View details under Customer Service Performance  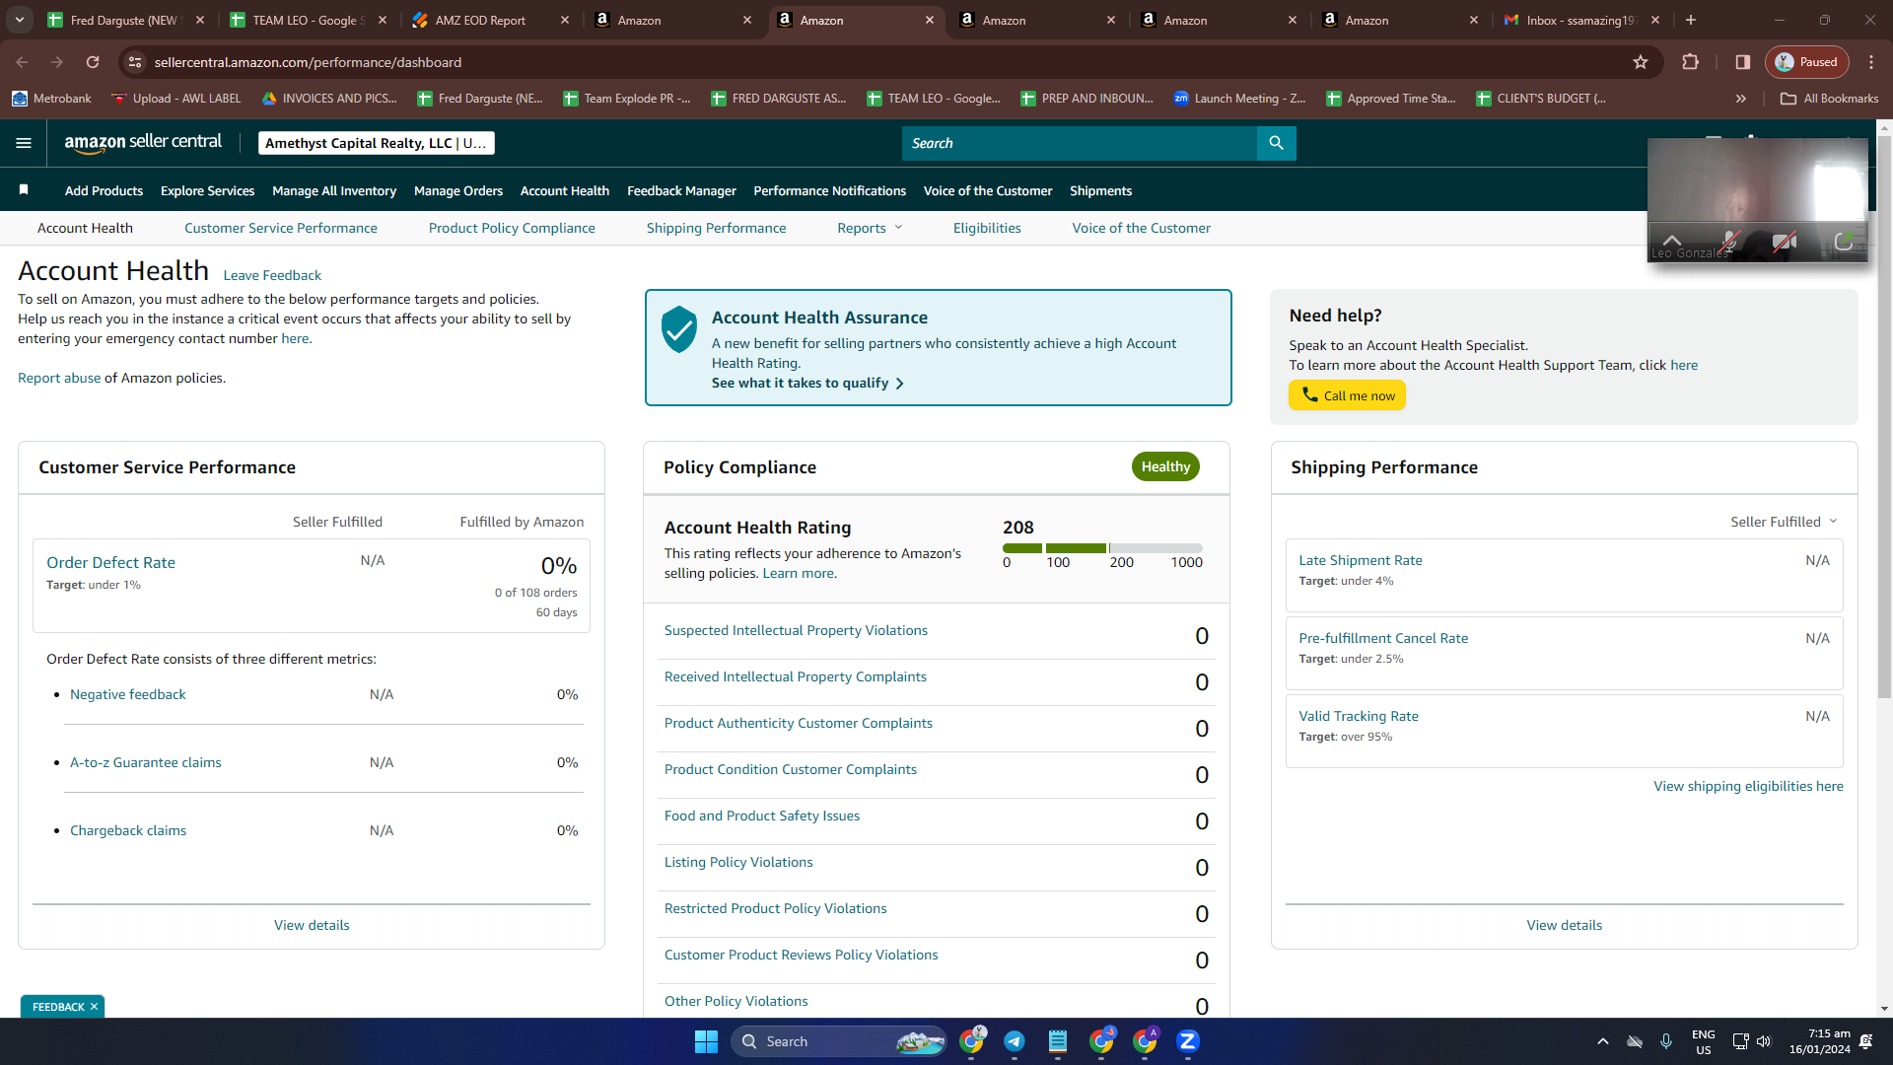pyautogui.click(x=312, y=925)
